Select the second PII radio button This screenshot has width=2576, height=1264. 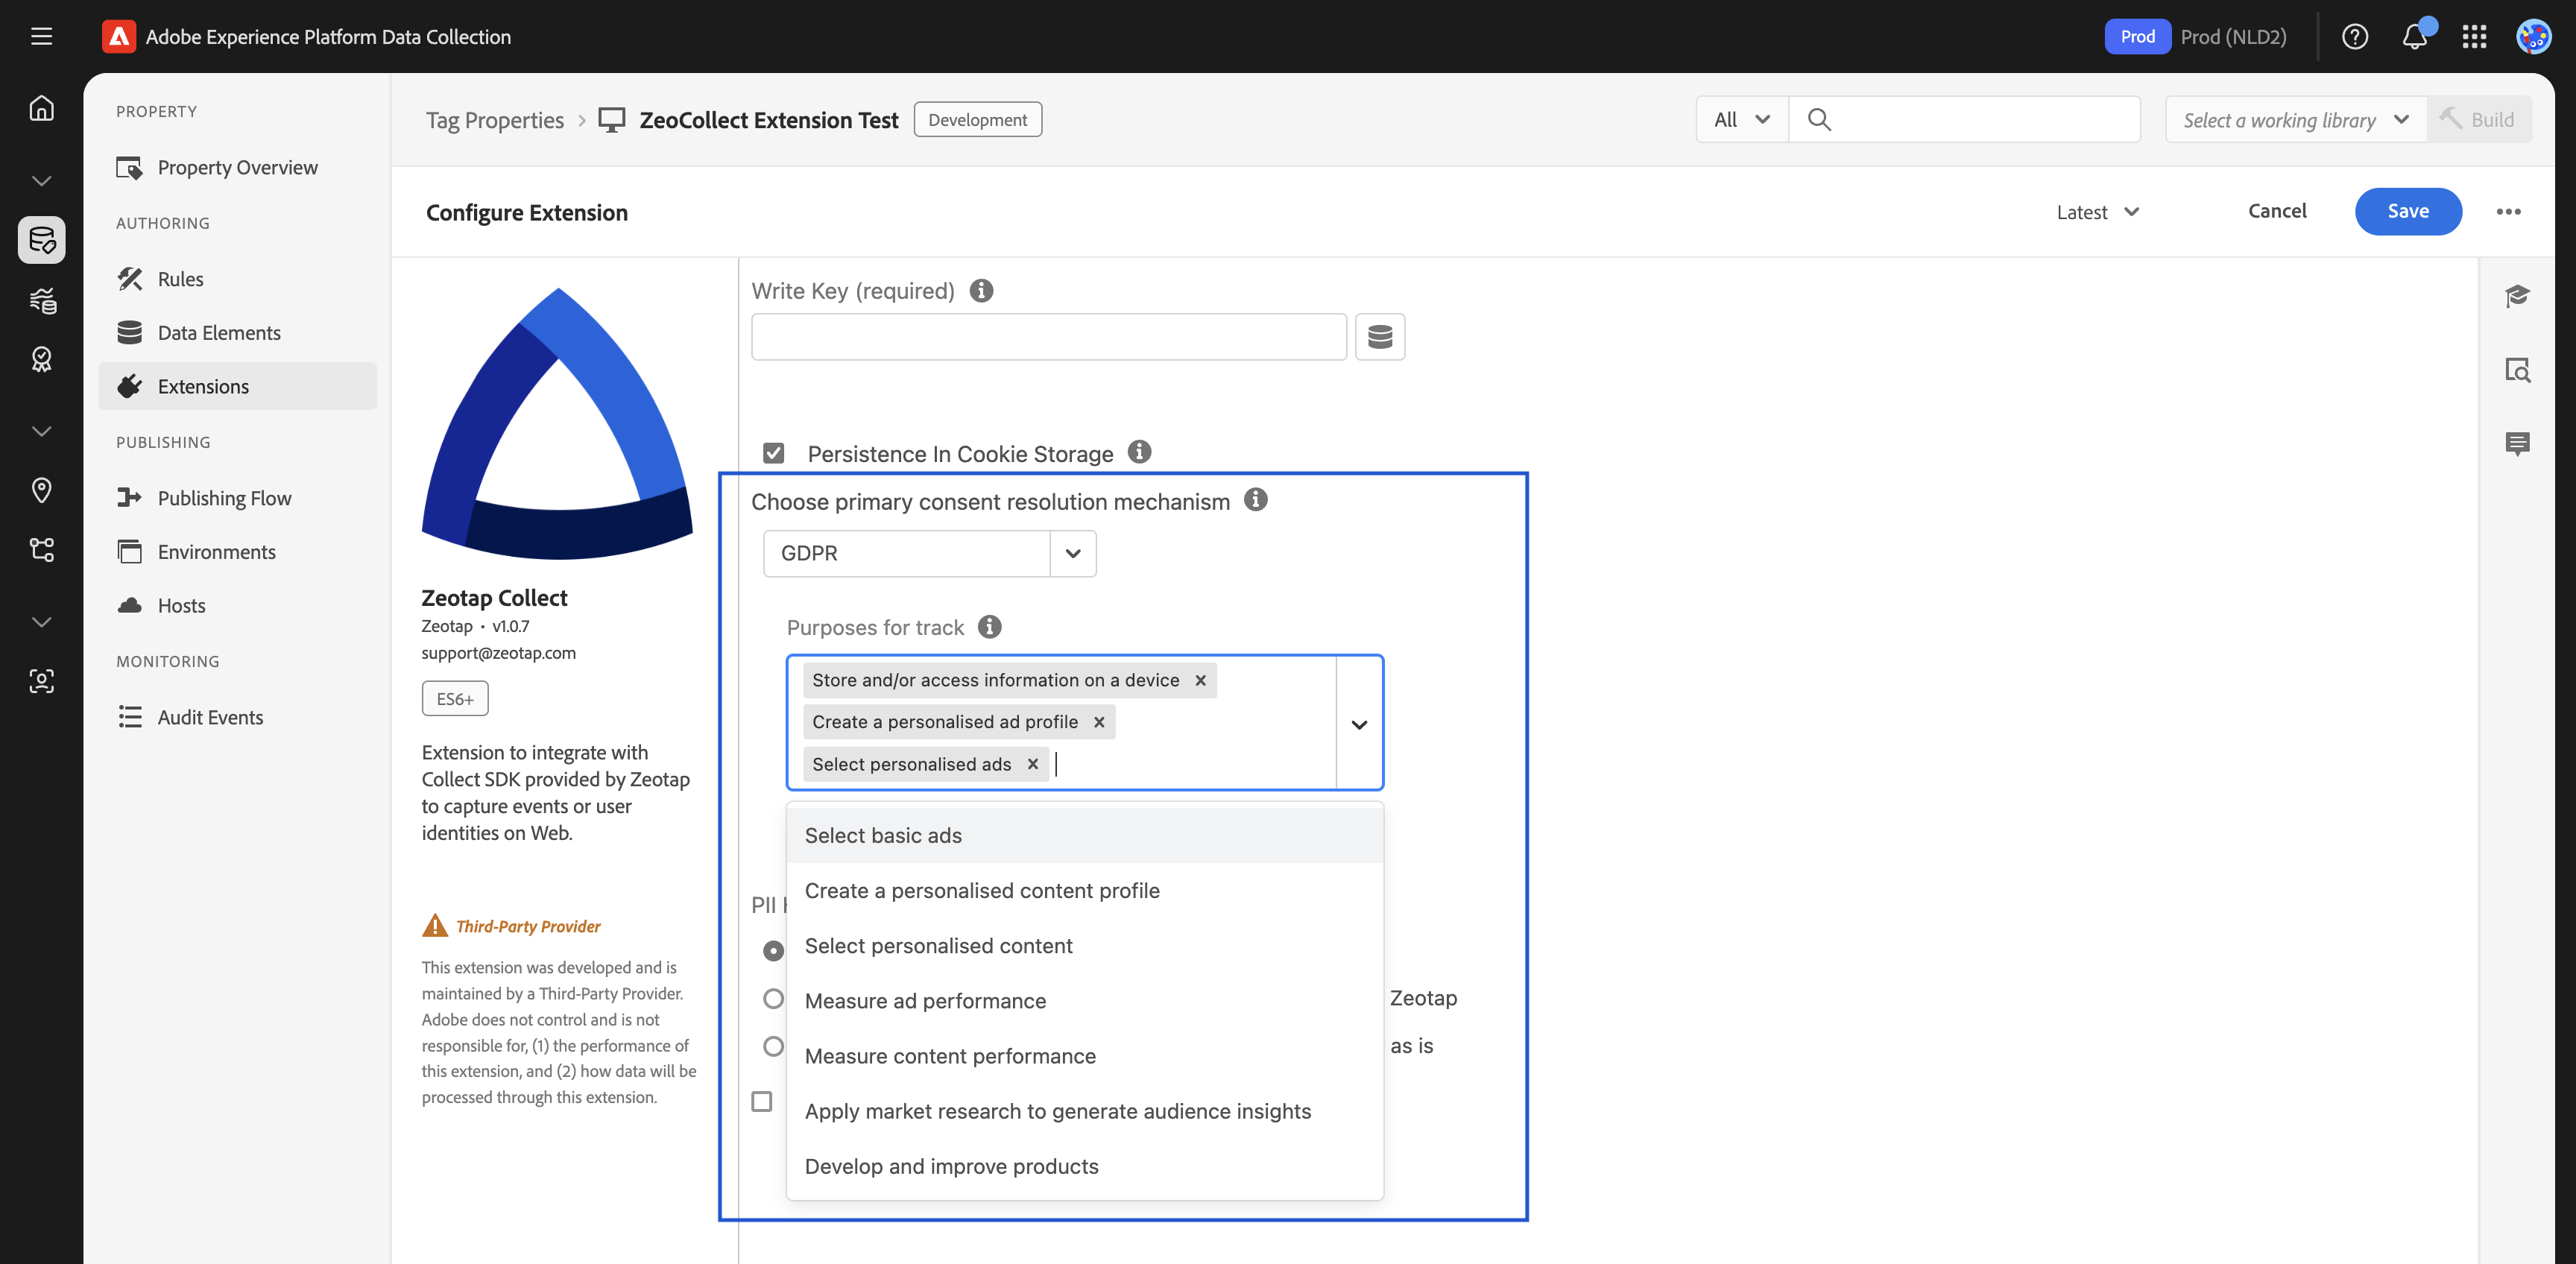(773, 998)
